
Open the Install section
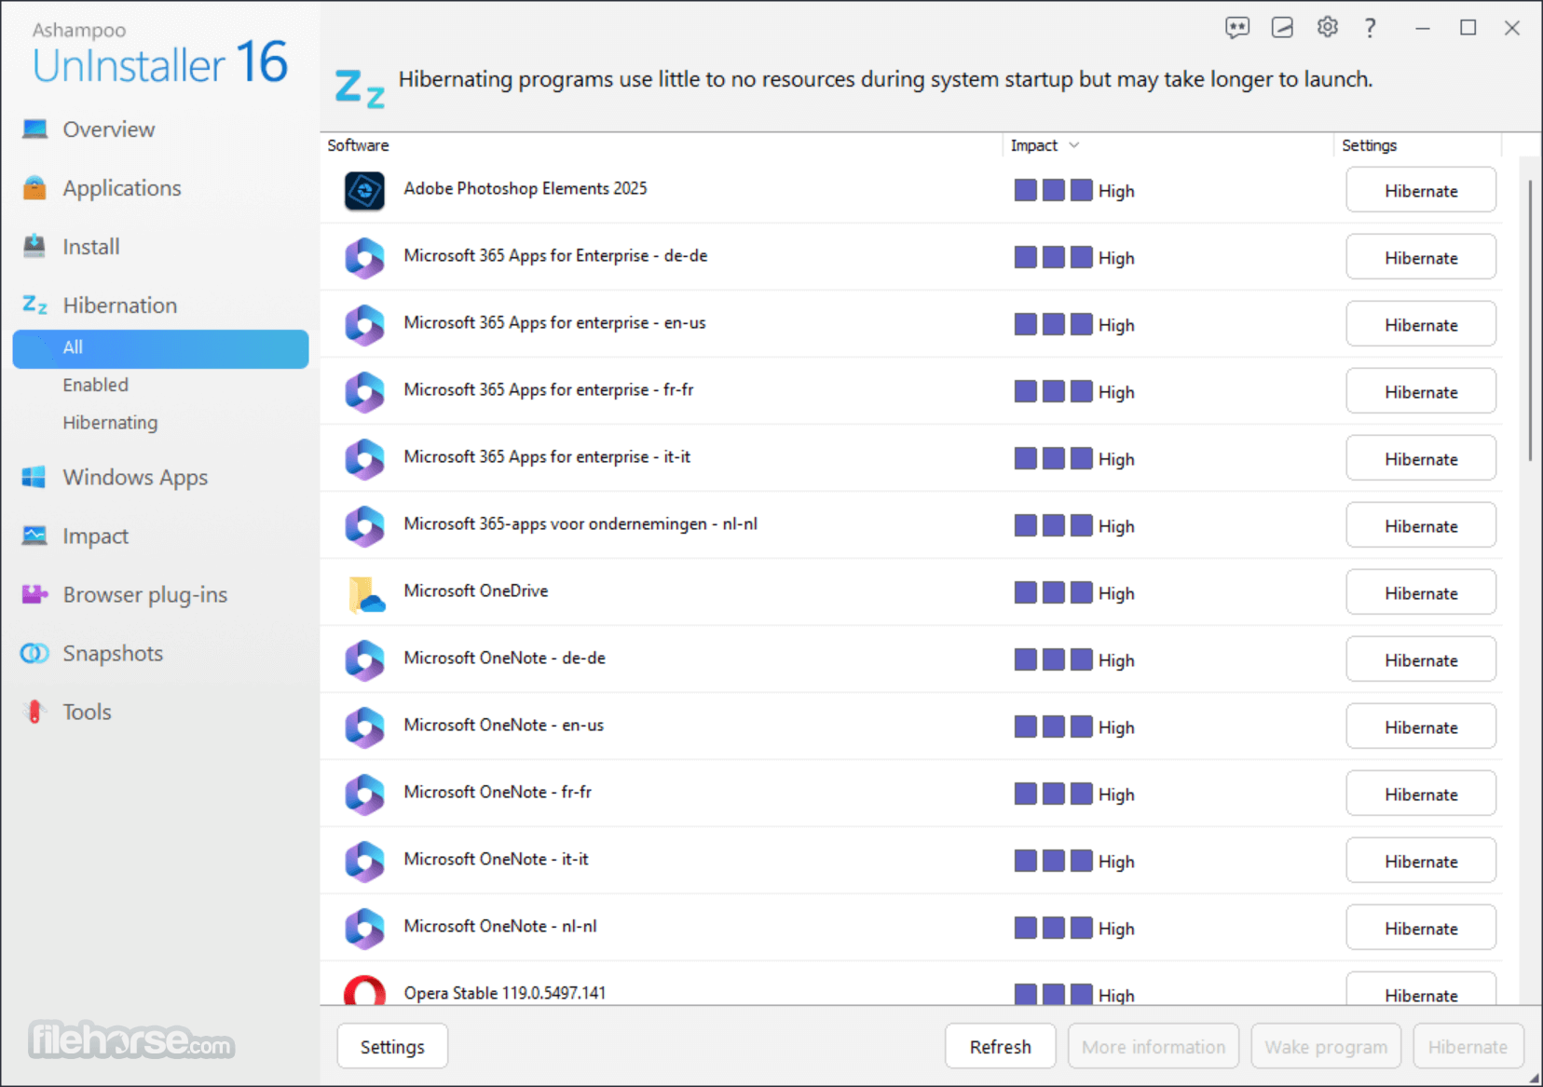91,247
